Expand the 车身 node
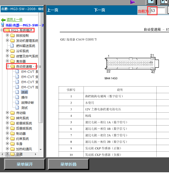 [x=7, y=144]
